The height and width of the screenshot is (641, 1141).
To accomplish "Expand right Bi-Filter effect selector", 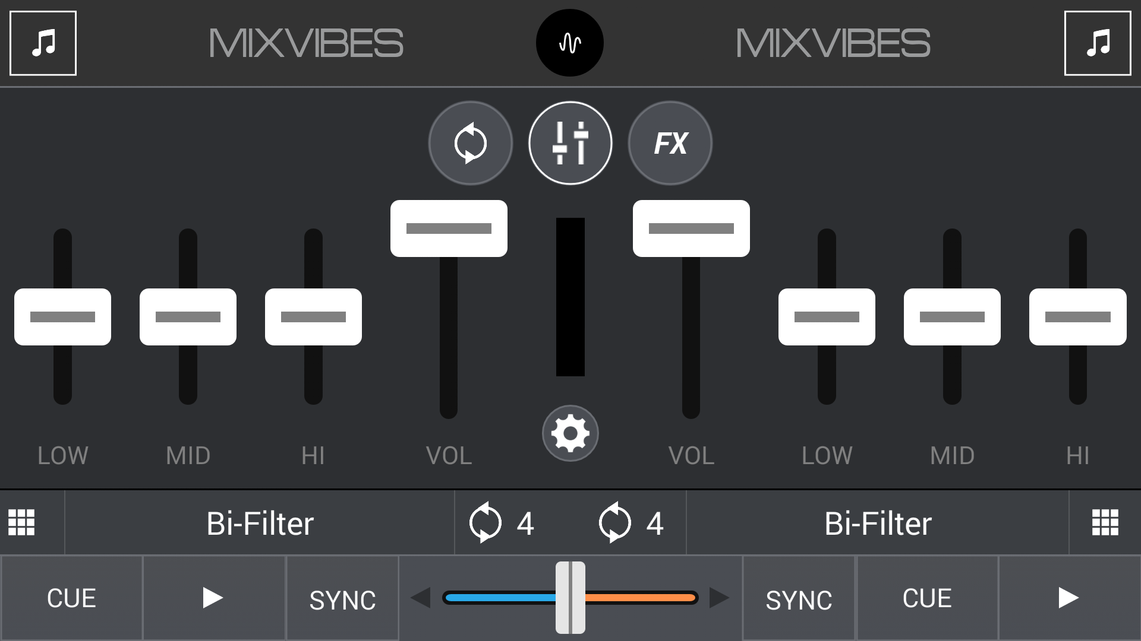I will click(878, 522).
